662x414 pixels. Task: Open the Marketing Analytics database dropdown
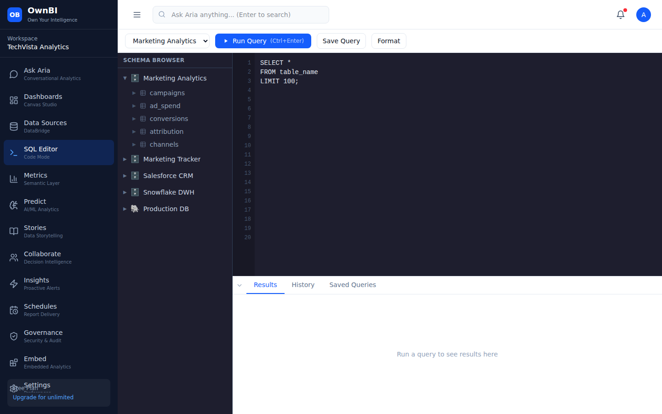(x=167, y=41)
